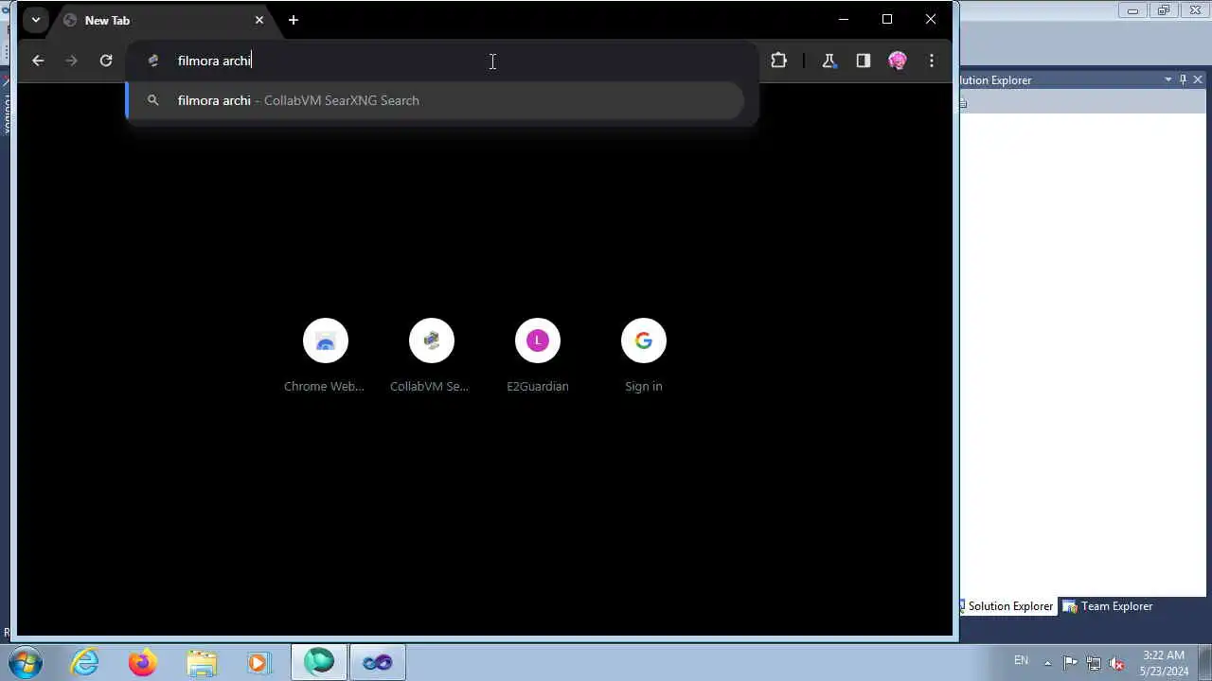This screenshot has height=681, width=1212.
Task: Open the Chrome Labs flask icon
Action: (829, 61)
